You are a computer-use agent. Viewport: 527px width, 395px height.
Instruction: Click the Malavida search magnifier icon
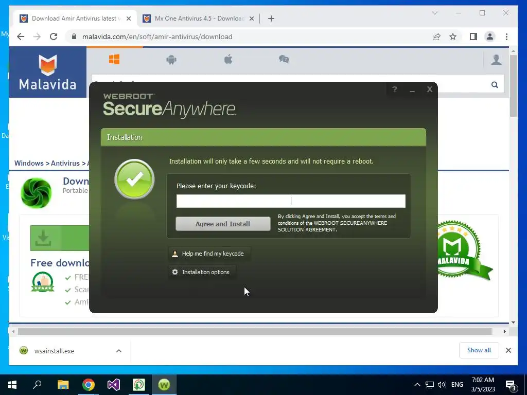click(495, 85)
